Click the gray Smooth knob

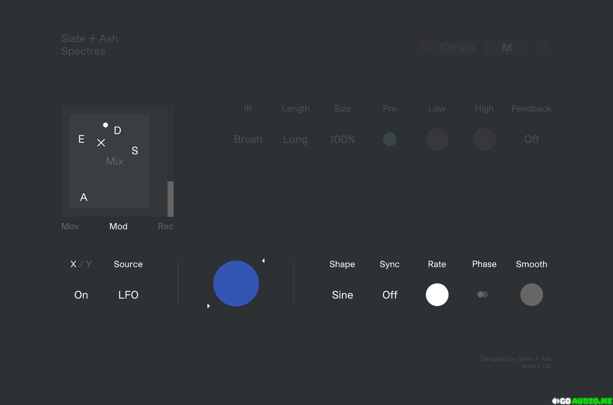pyautogui.click(x=531, y=295)
